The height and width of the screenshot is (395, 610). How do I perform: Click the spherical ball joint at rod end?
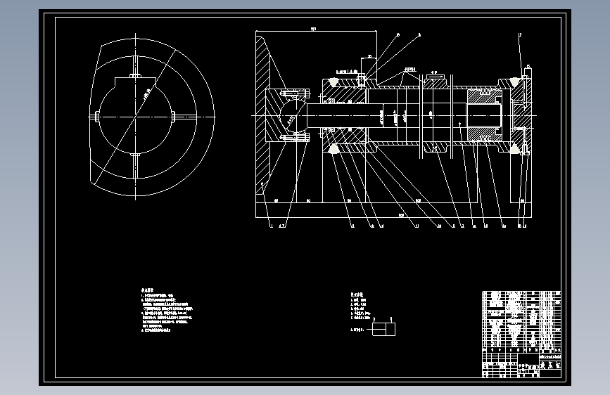292,115
